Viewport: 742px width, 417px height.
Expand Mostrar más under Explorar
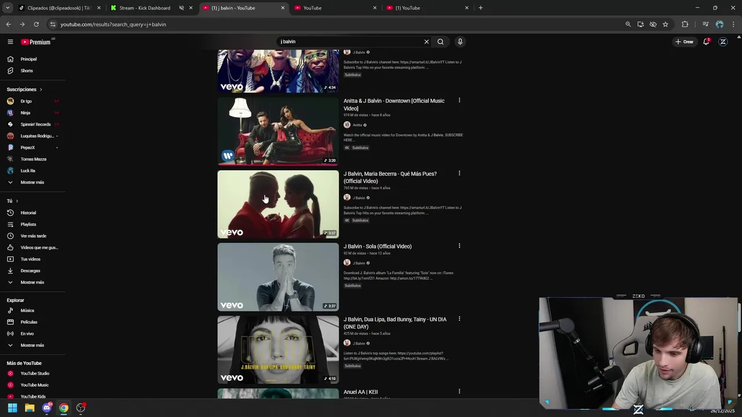[x=32, y=345]
